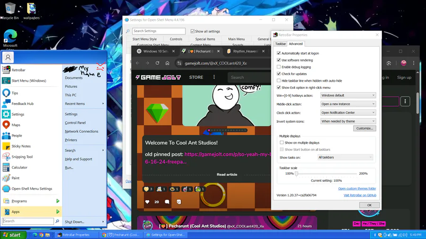The height and width of the screenshot is (239, 426).
Task: Click the Customize... button
Action: coord(364,128)
